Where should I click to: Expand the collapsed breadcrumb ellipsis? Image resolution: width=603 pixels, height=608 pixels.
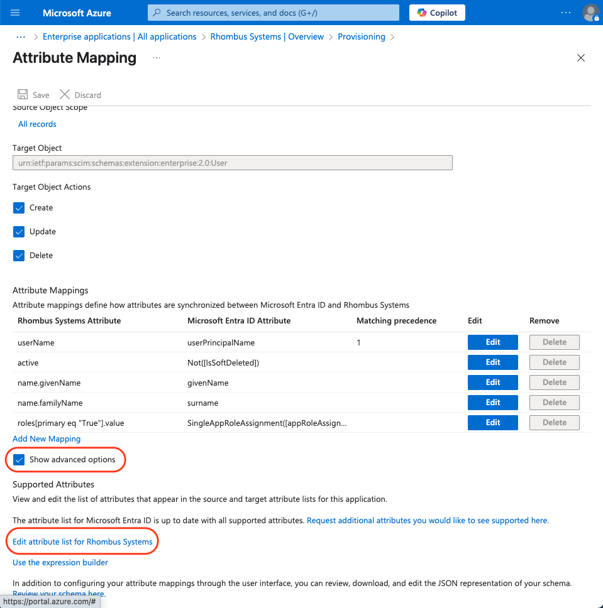[21, 37]
